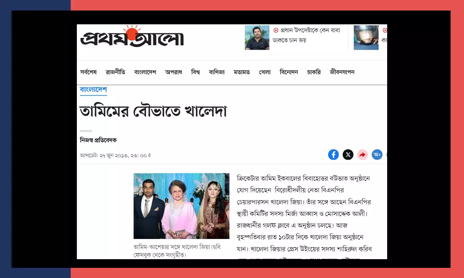The width and height of the screenshot is (464, 278).
Task: Expand the update time arrows
Action: point(149,155)
